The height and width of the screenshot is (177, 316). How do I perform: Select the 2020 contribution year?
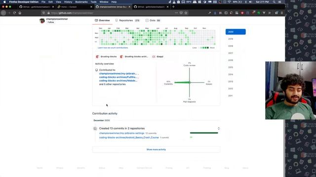[x=236, y=31]
